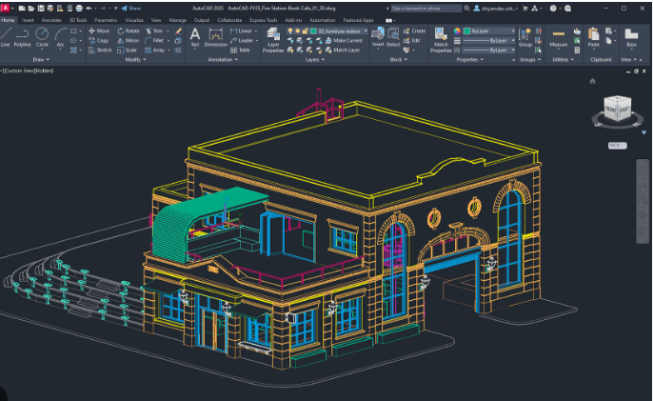This screenshot has height=401, width=653.
Task: Click the Fillet tool
Action: coord(154,40)
